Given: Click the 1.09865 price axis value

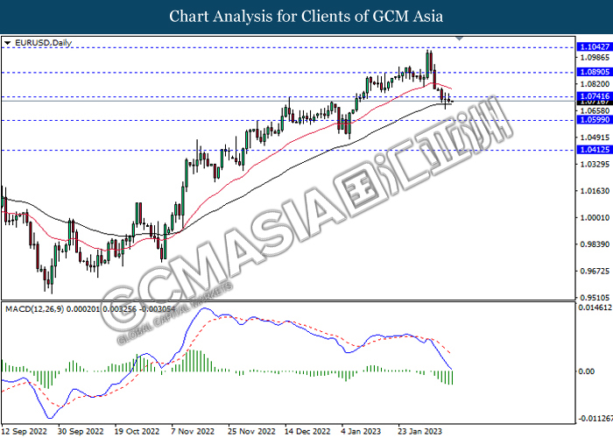Looking at the screenshot, I should tap(595, 58).
